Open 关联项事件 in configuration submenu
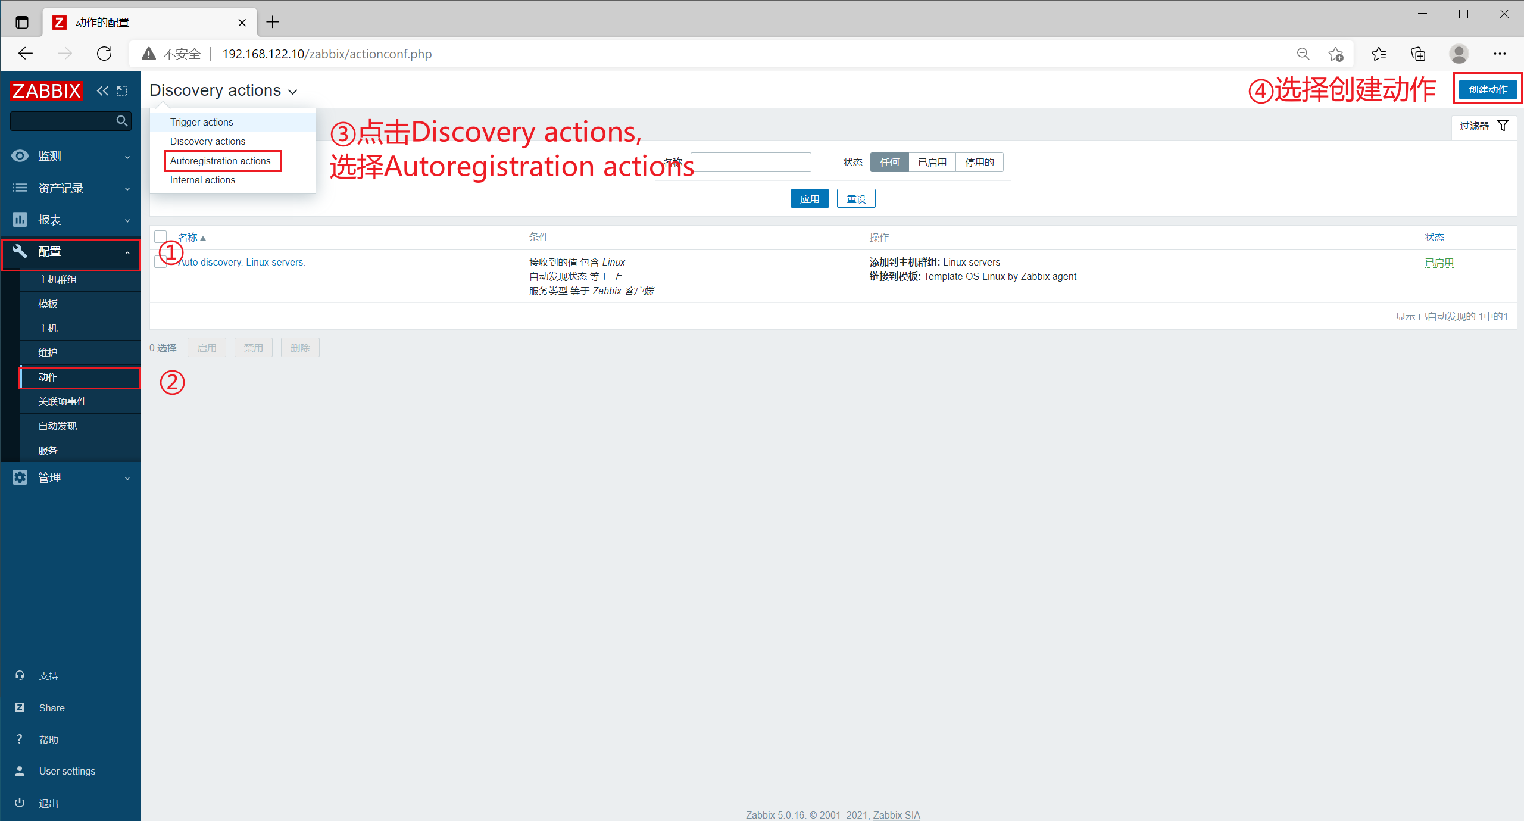1524x821 pixels. click(80, 401)
